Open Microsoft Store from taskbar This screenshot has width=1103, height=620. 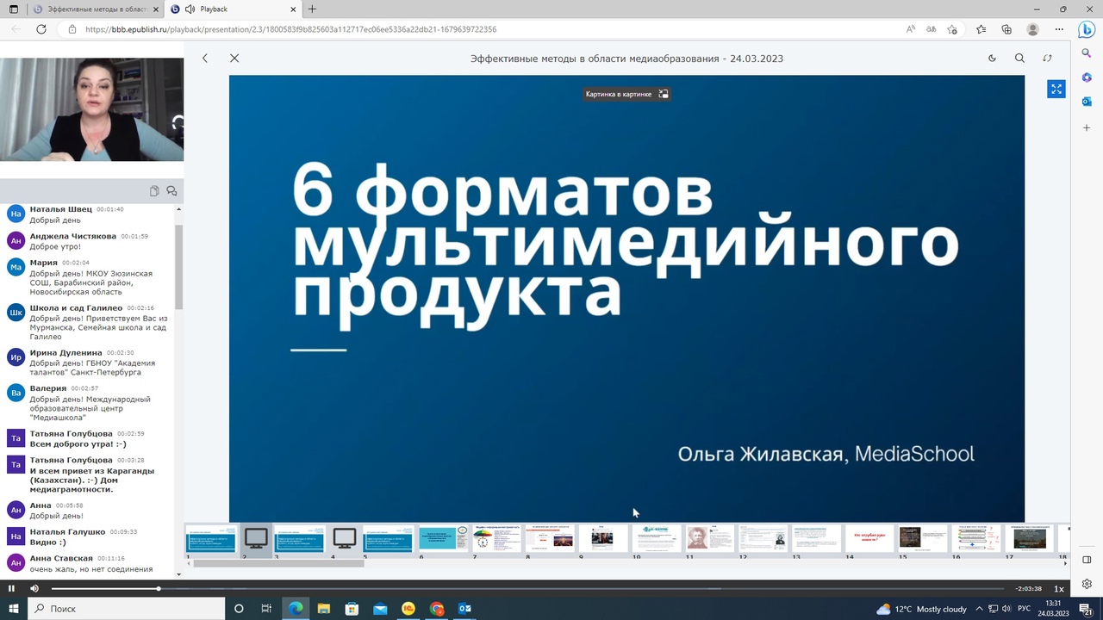(x=352, y=609)
